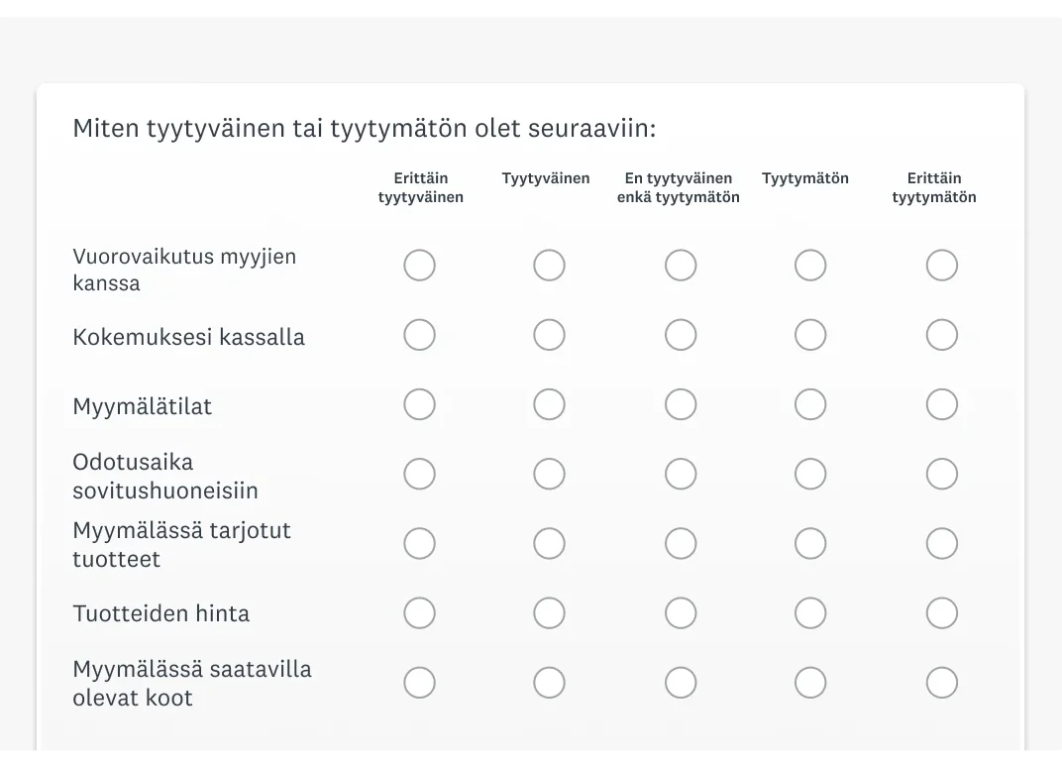Click the Myymälätilat row label

143,406
